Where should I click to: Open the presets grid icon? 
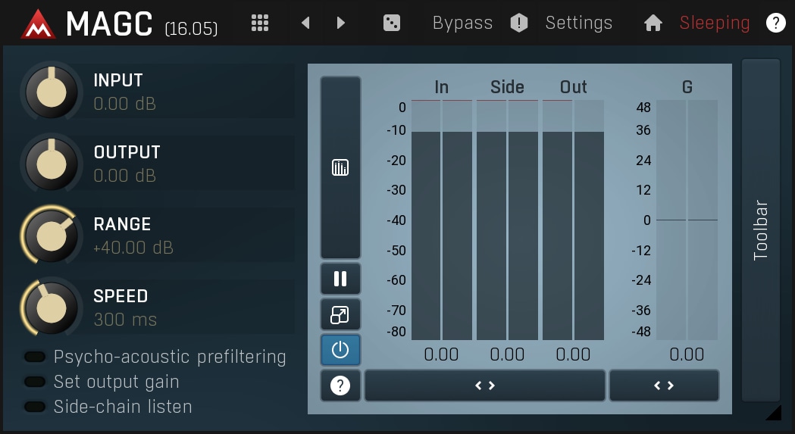(260, 23)
